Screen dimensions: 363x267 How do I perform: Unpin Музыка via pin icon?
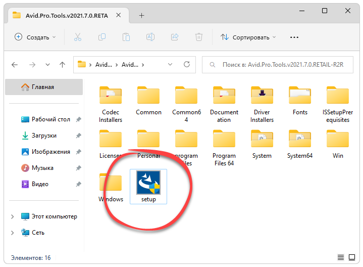pyautogui.click(x=79, y=168)
